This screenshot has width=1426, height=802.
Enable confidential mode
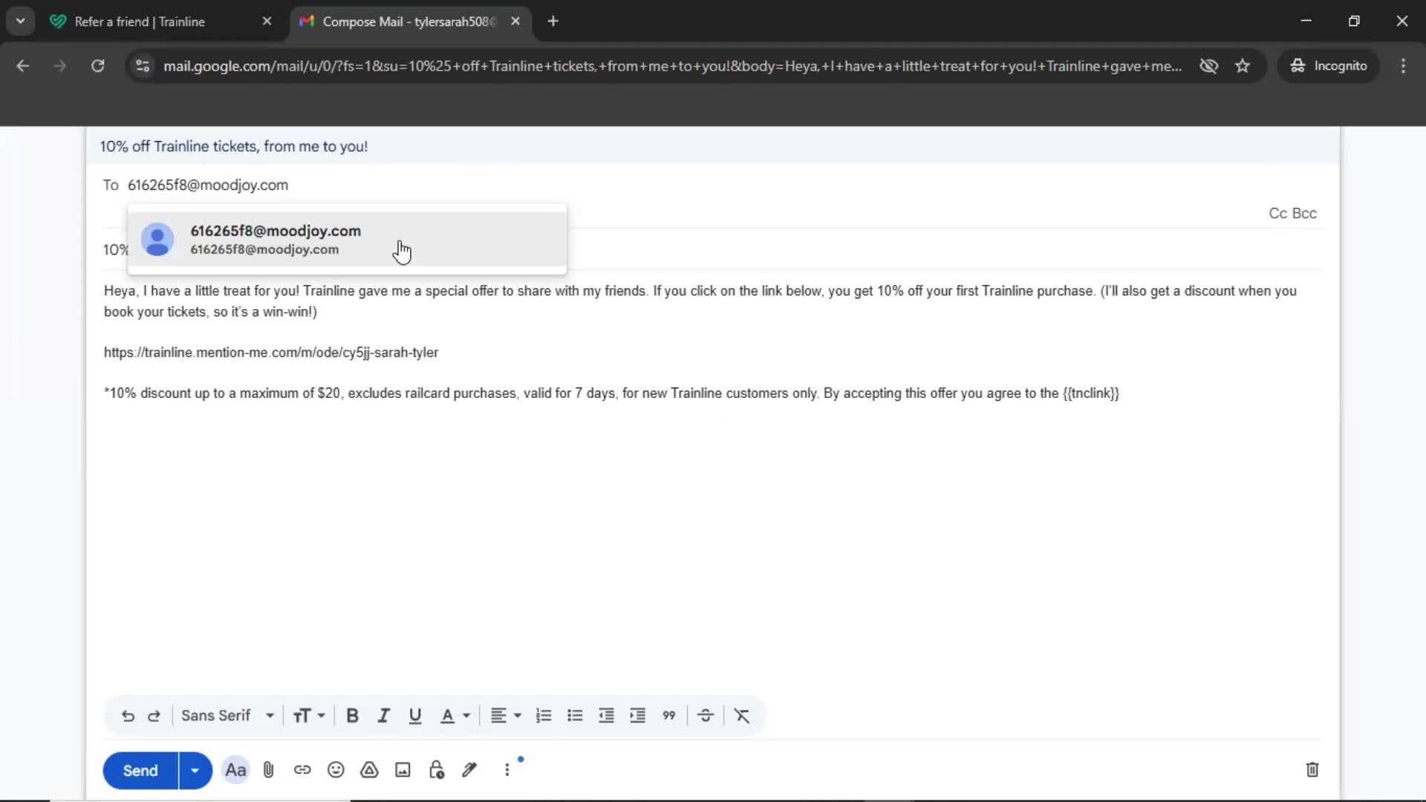[x=436, y=770]
